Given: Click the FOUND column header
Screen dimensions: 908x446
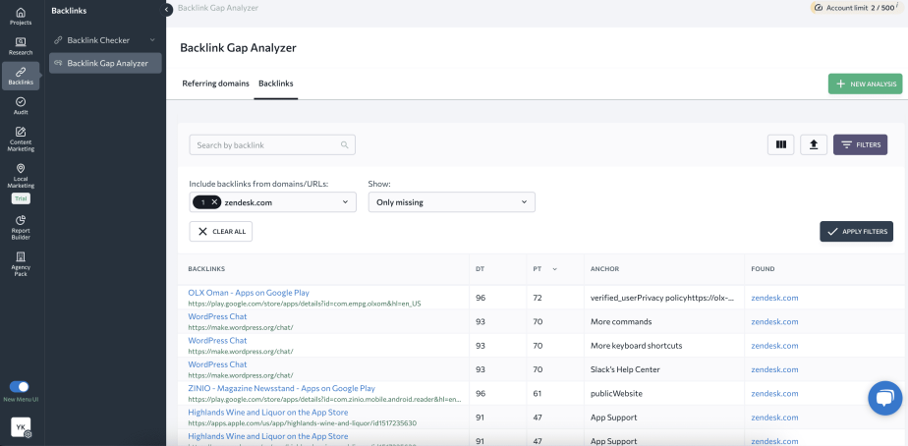Looking at the screenshot, I should point(763,269).
